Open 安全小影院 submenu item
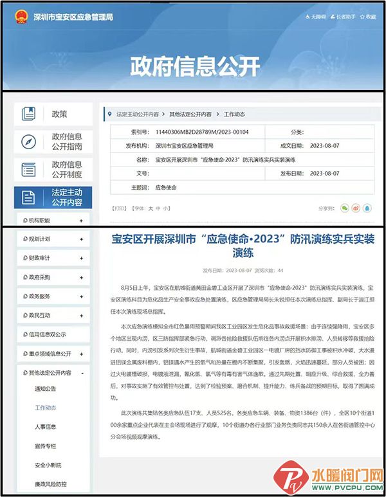This screenshot has width=386, height=497. tap(48, 465)
